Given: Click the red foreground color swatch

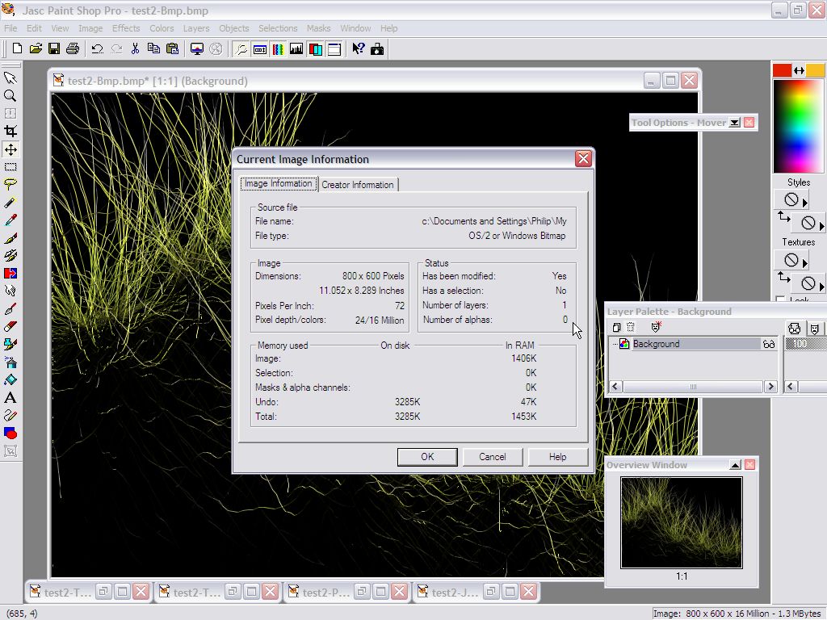Looking at the screenshot, I should coord(782,70).
